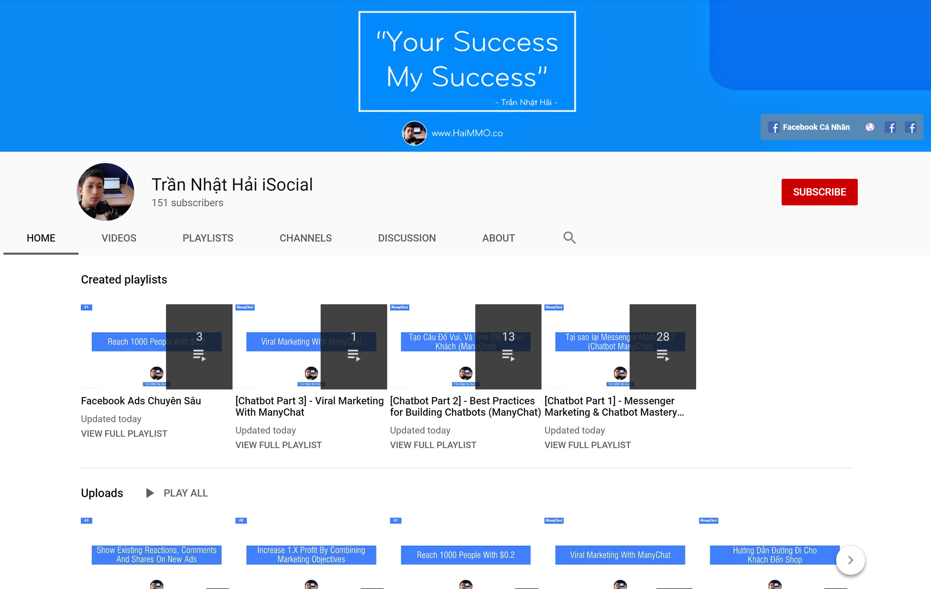Click the Created playlists heading
Viewport: 931px width, 589px height.
pyautogui.click(x=124, y=279)
